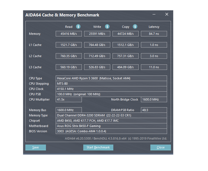This screenshot has height=171, width=208.
Task: Click Start Benchmark
Action: tap(98, 148)
